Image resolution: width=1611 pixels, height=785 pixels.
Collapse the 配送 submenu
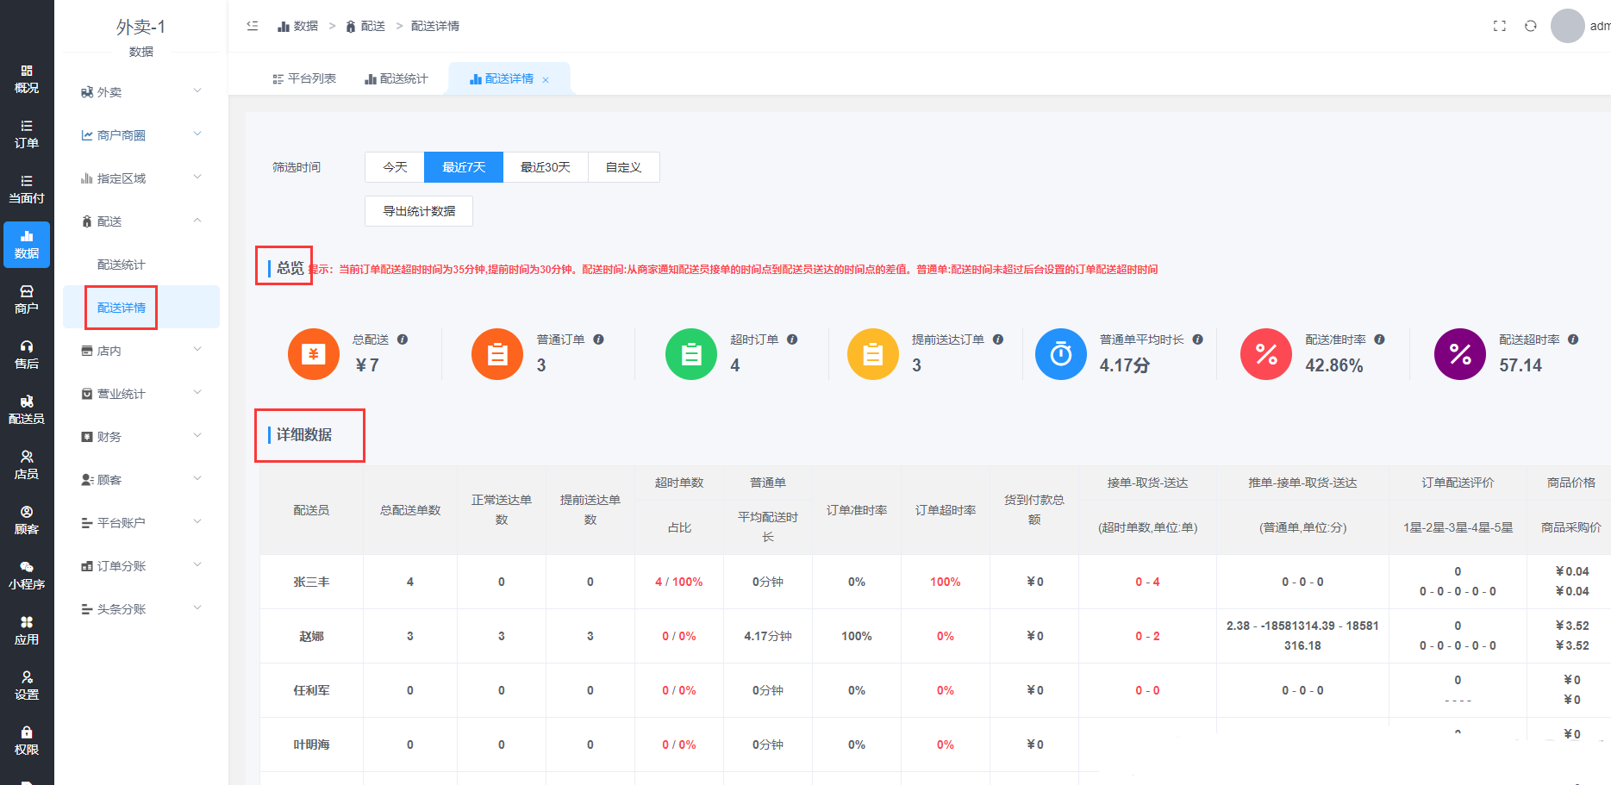click(197, 221)
